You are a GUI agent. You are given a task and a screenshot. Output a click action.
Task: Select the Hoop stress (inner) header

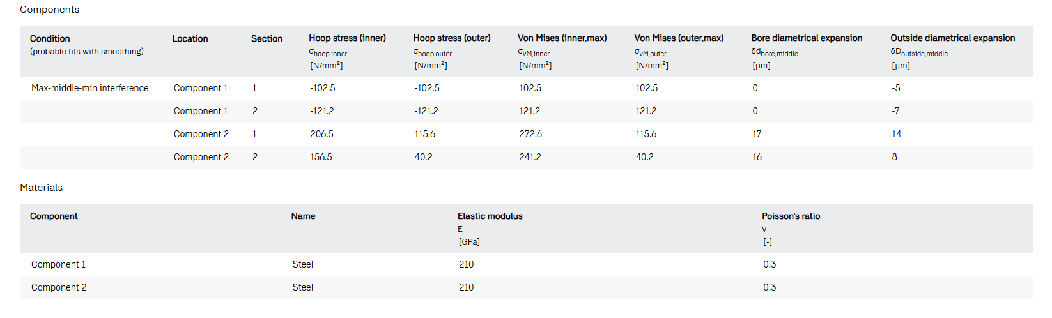(347, 38)
